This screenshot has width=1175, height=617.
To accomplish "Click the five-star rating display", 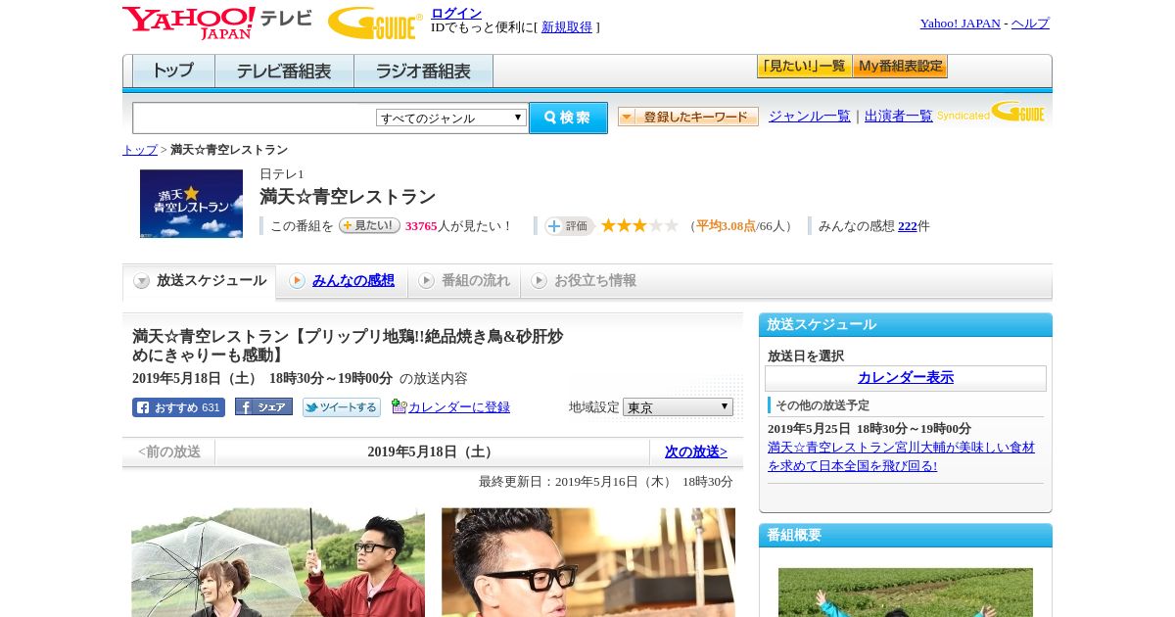I will point(639,226).
